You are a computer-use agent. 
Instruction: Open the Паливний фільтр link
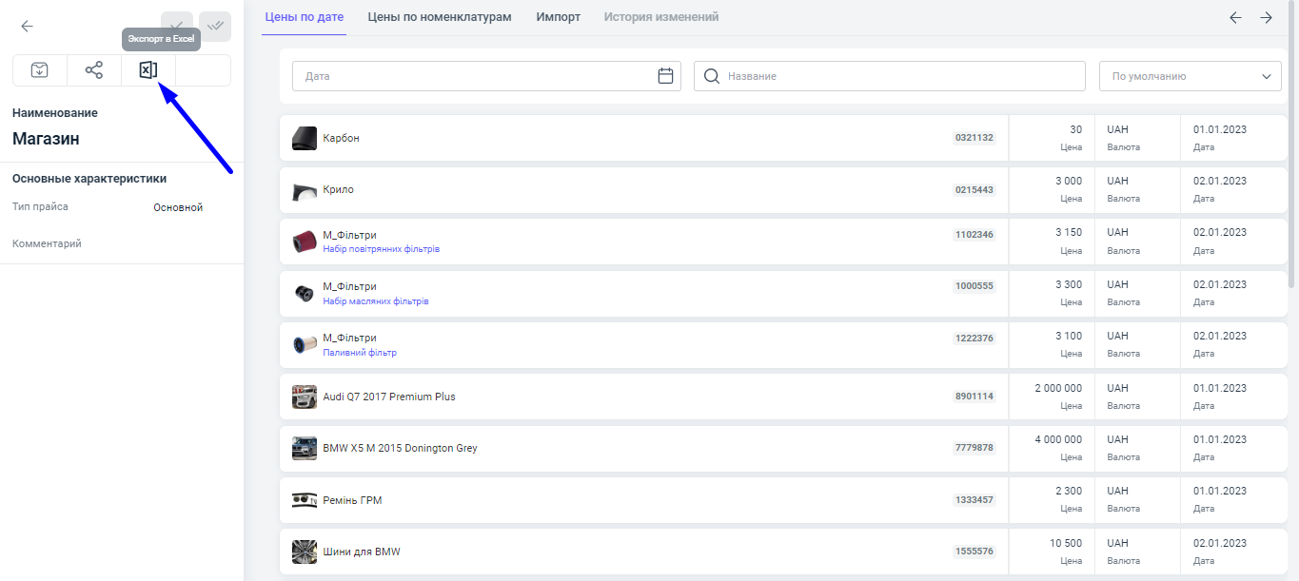click(x=360, y=353)
